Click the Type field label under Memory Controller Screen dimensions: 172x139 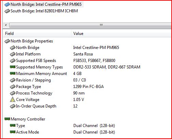pos(20,126)
